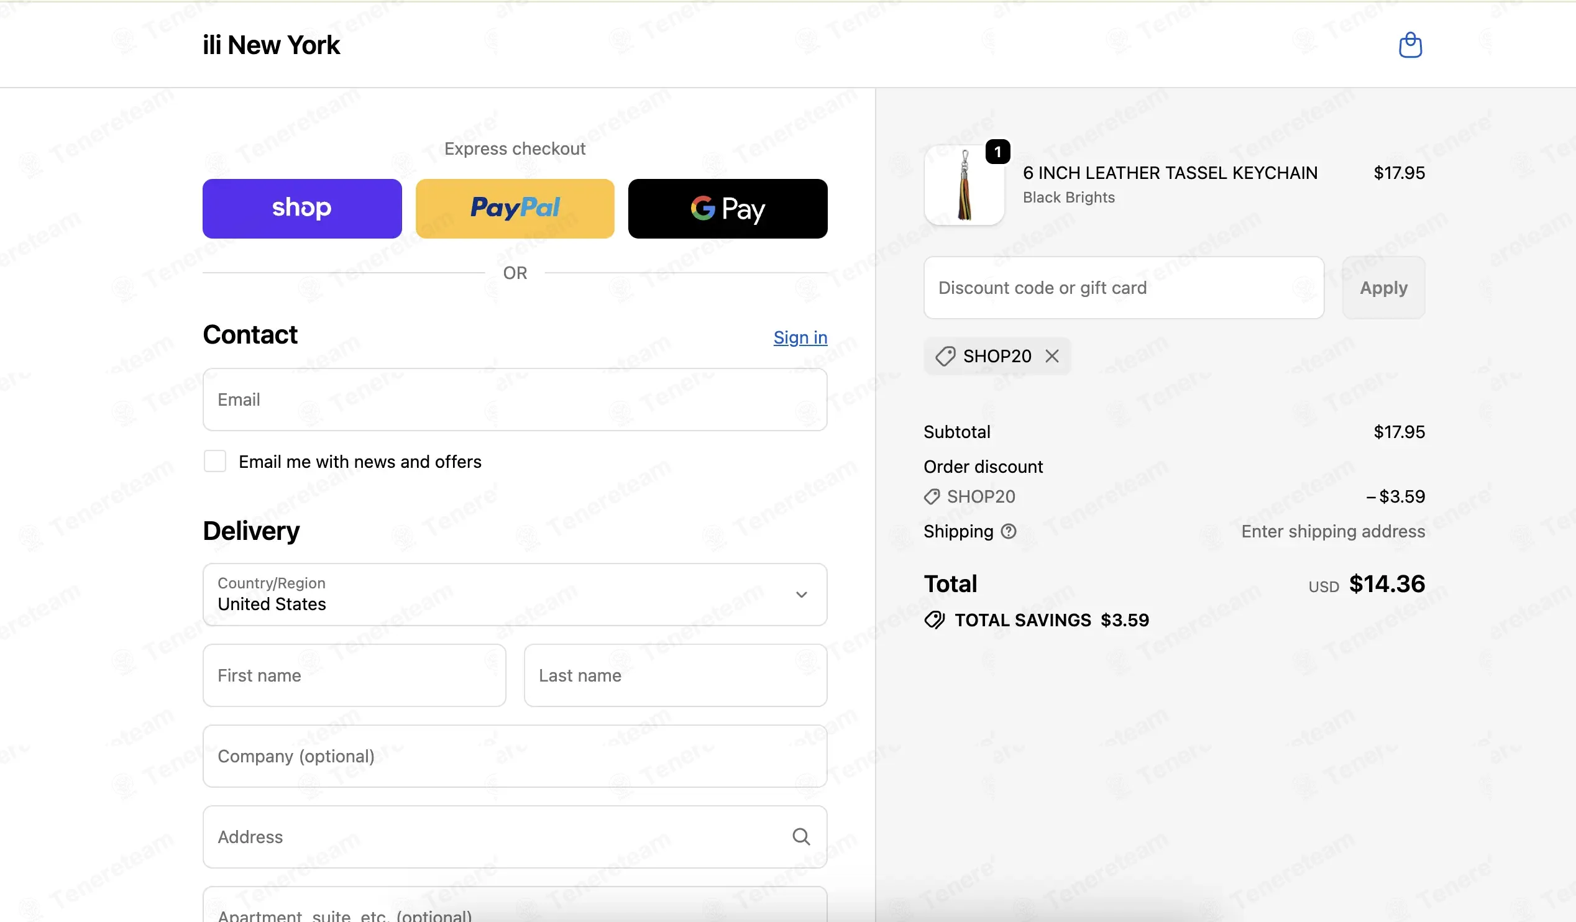This screenshot has height=922, width=1576.
Task: Check out using PayPal button
Action: [515, 209]
